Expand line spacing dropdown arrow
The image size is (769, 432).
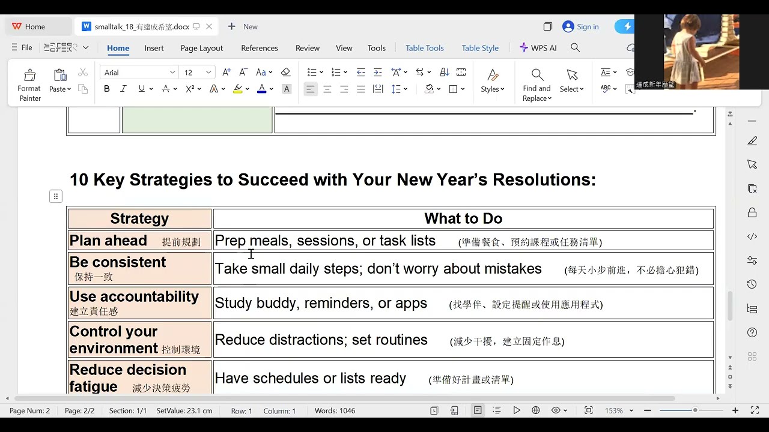[406, 89]
